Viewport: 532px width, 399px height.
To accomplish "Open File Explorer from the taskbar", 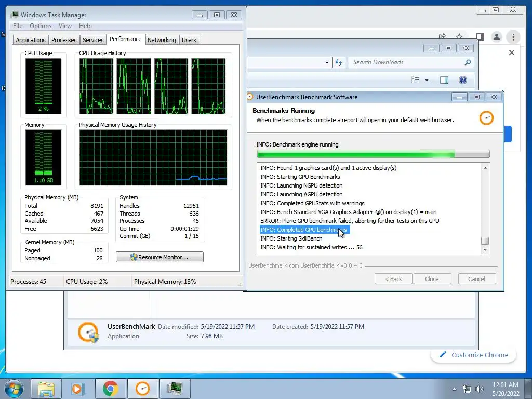I will tap(46, 389).
